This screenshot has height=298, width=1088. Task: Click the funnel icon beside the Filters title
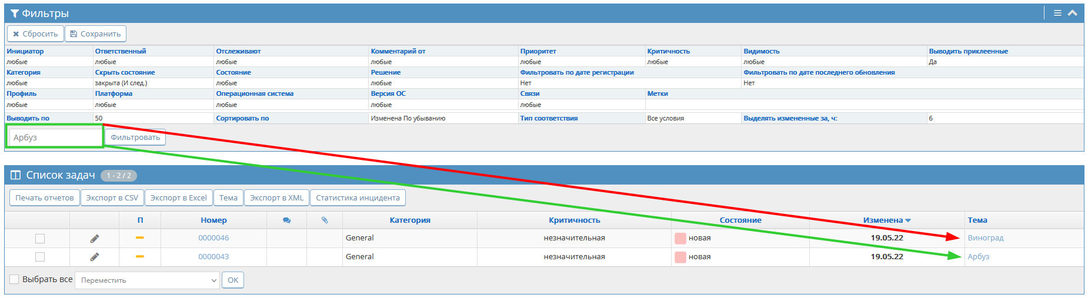(15, 14)
